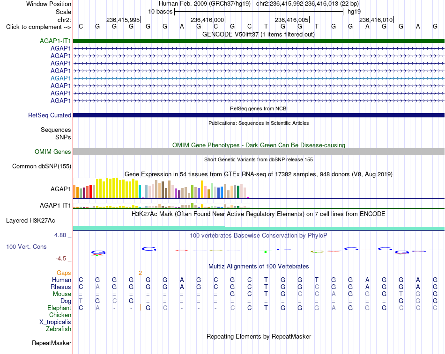Click the Rhesus species row label
This screenshot has height=354, width=445.
coord(61,287)
